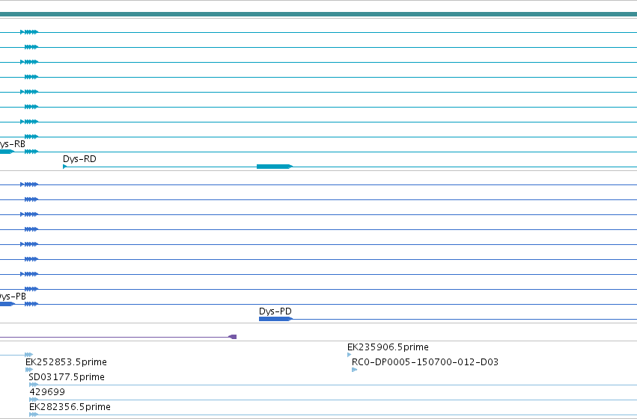Click the arrow marker under RC0-DP0005-150700-012-D03
637x419 pixels.
point(354,370)
